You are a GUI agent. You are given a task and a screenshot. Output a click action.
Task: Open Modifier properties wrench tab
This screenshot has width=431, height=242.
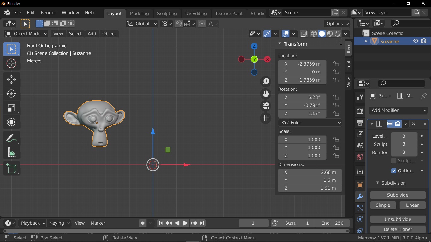pyautogui.click(x=360, y=197)
